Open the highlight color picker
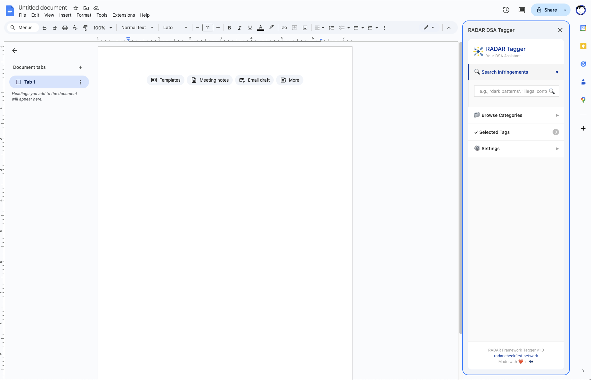591x380 pixels. click(x=271, y=28)
